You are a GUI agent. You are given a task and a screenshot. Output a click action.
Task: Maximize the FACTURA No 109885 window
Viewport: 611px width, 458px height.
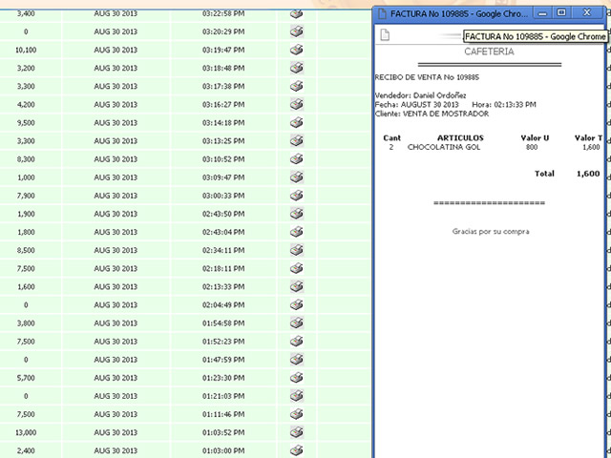point(561,12)
